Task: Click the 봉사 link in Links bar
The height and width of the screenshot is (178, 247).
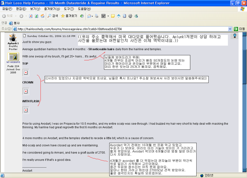Action: (x=14, y=23)
